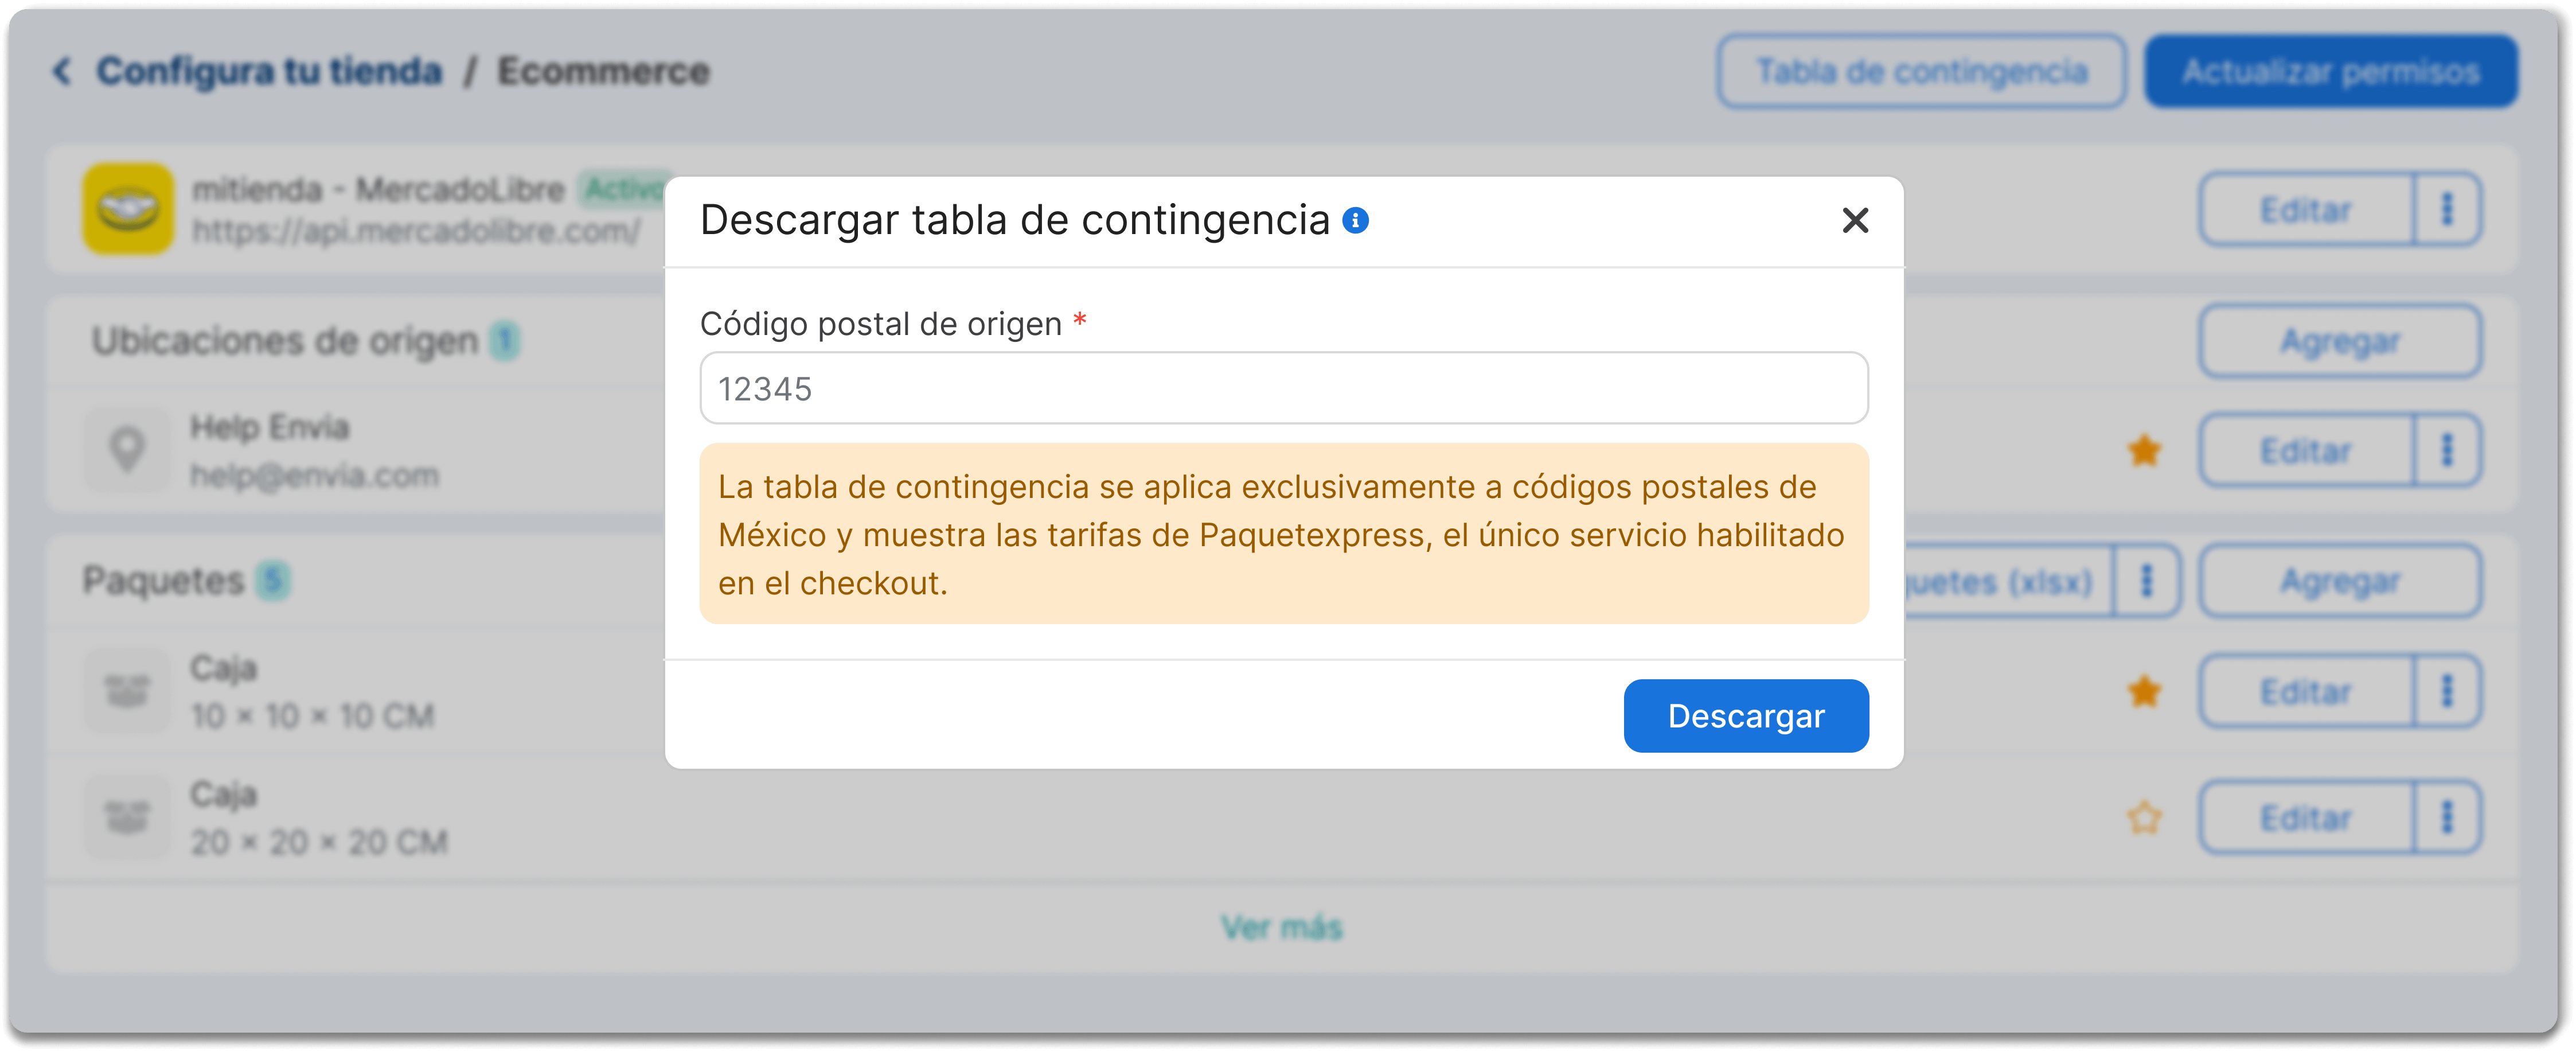Open the three-dot menu for the Help Envia location
2576x1051 pixels.
[x=2447, y=450]
